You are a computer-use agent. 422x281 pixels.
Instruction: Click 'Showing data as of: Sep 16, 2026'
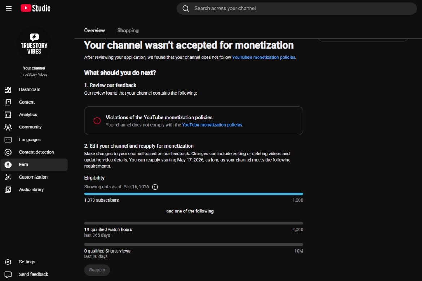coord(116,187)
